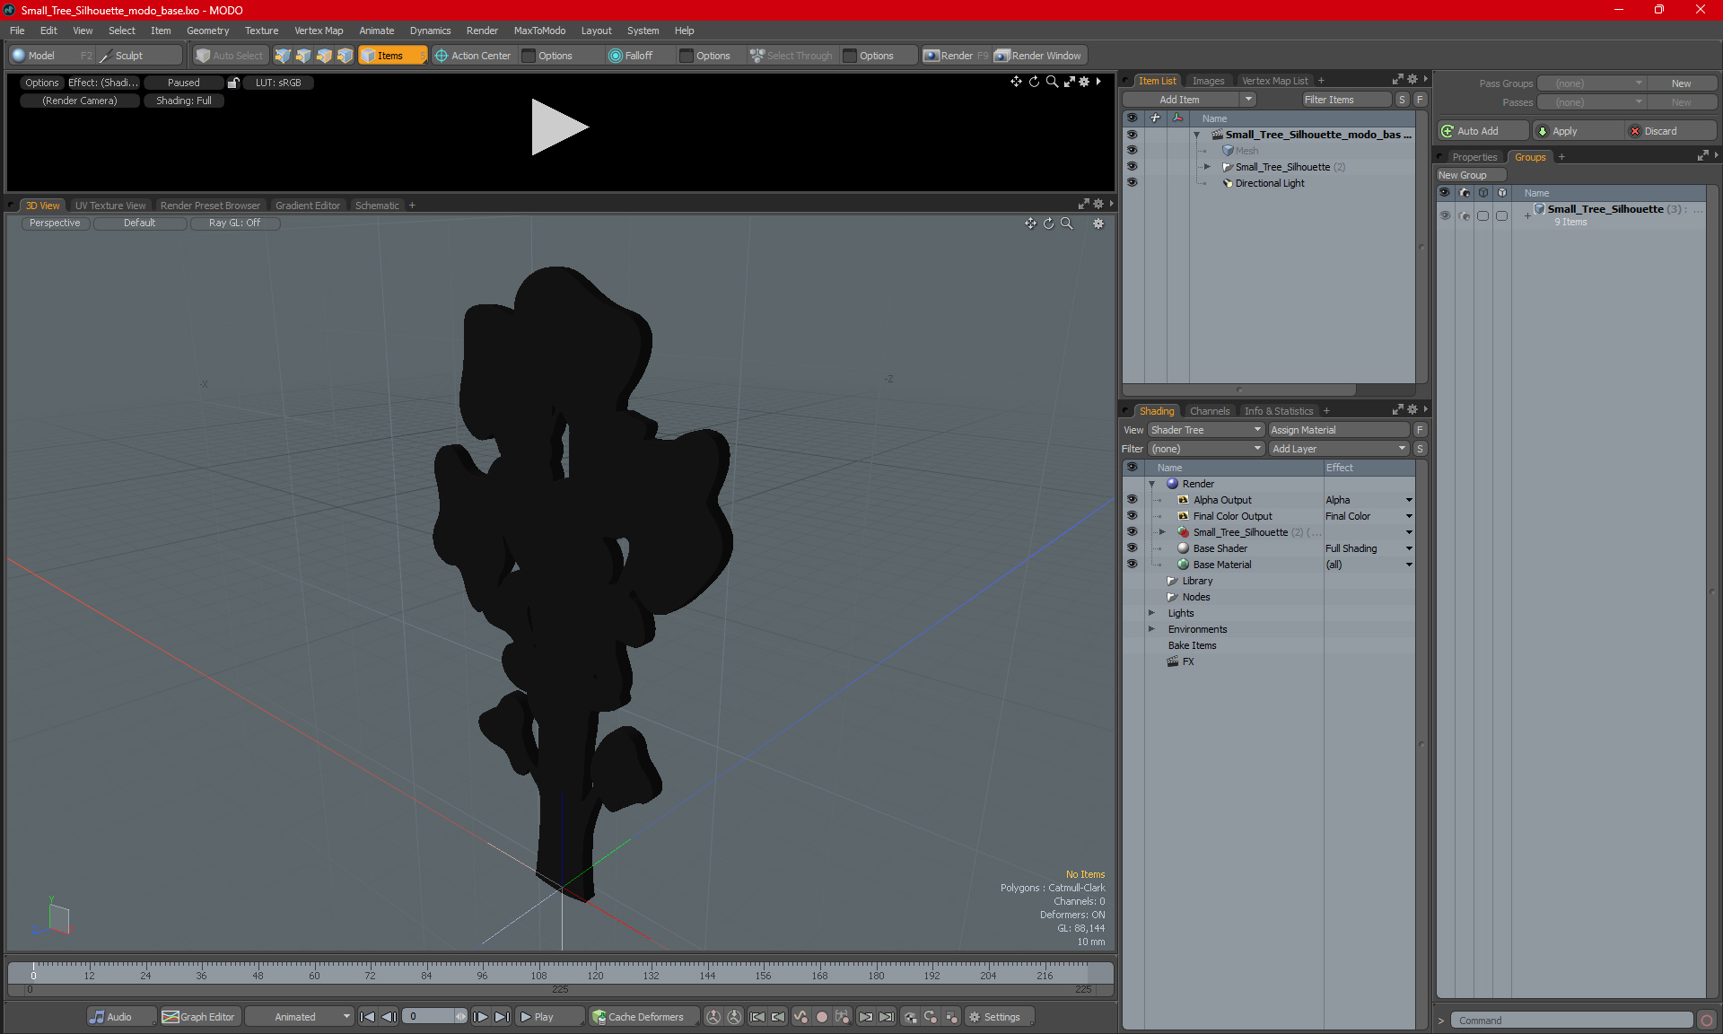Open Add Layer dropdown

click(x=1339, y=449)
